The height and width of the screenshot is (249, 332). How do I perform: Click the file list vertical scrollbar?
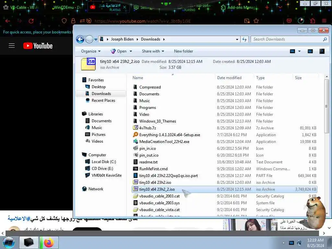(326, 106)
